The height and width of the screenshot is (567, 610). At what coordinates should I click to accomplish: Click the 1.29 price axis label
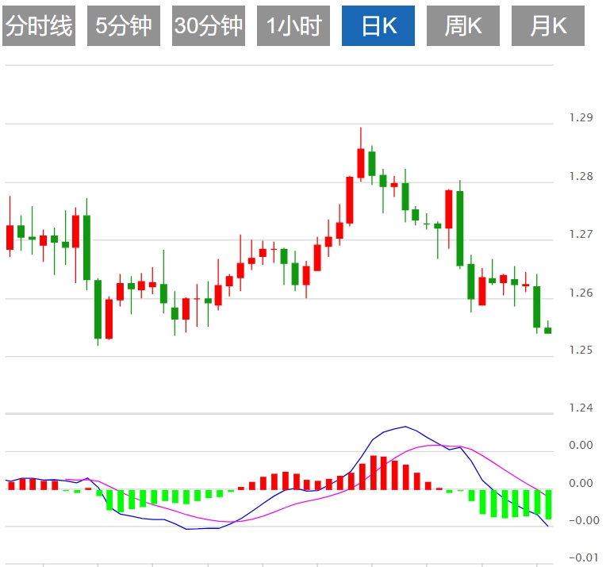pyautogui.click(x=581, y=117)
